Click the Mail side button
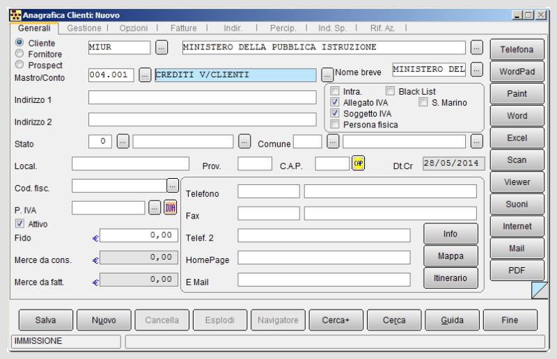 click(x=517, y=248)
